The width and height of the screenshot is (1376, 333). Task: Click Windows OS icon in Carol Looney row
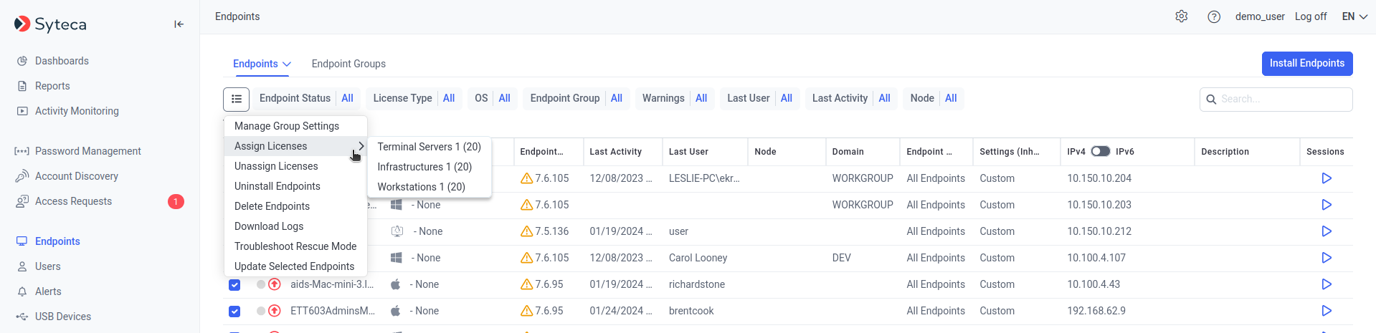pos(396,258)
